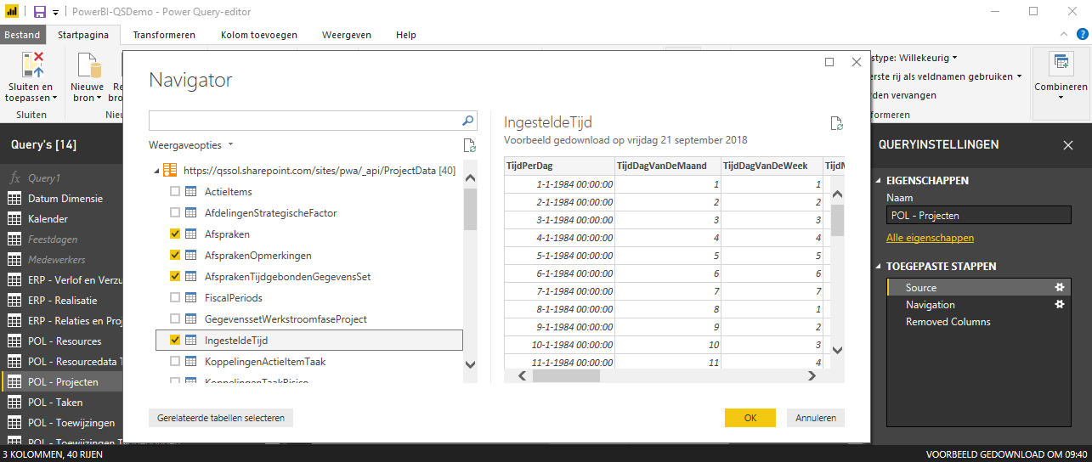Click the Navigator search field
The width and height of the screenshot is (1092, 462).
point(304,121)
